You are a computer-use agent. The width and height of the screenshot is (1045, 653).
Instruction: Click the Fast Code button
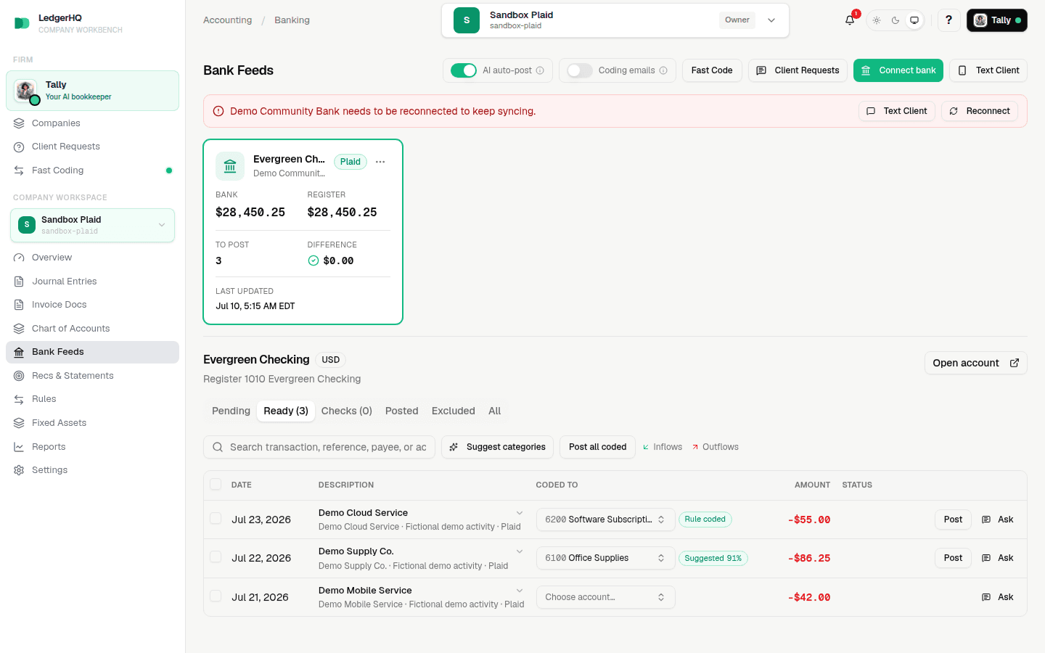(x=712, y=70)
